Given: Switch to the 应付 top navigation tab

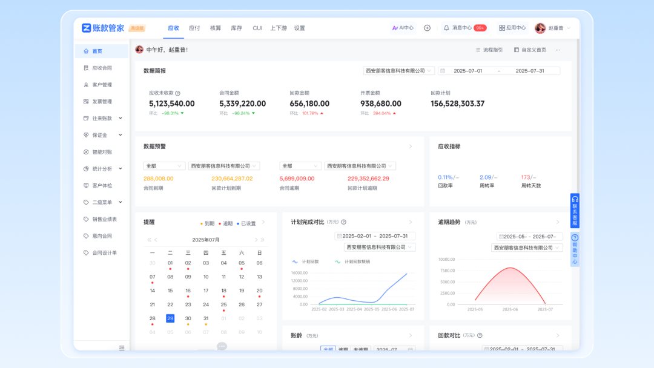Looking at the screenshot, I should coord(194,28).
